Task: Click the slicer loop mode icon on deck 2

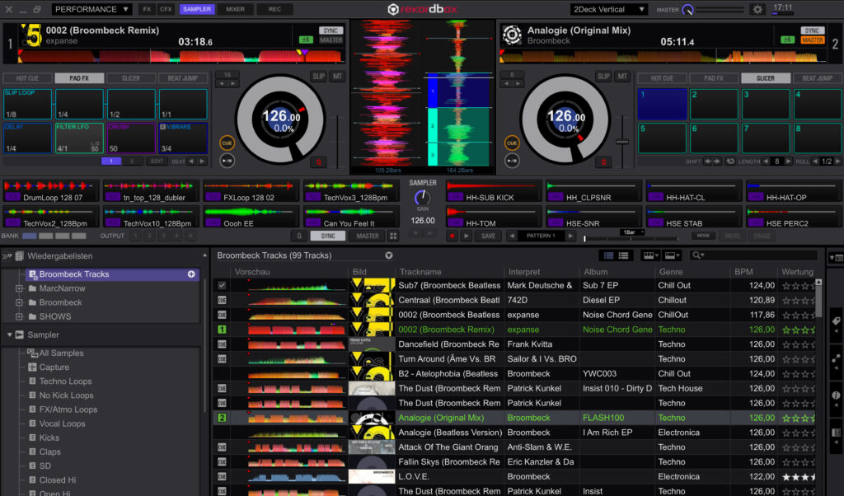Action: (x=730, y=161)
